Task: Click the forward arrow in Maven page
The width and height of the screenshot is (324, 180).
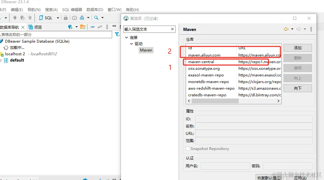Action: [x=299, y=29]
